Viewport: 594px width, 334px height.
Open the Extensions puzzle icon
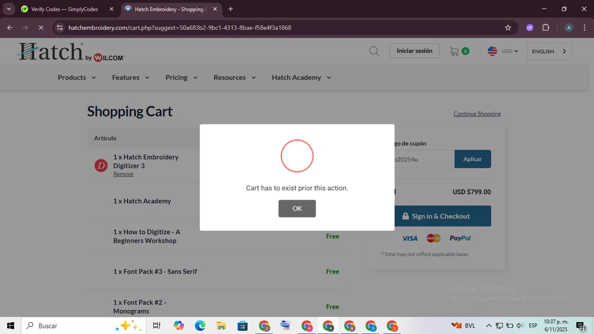click(546, 28)
